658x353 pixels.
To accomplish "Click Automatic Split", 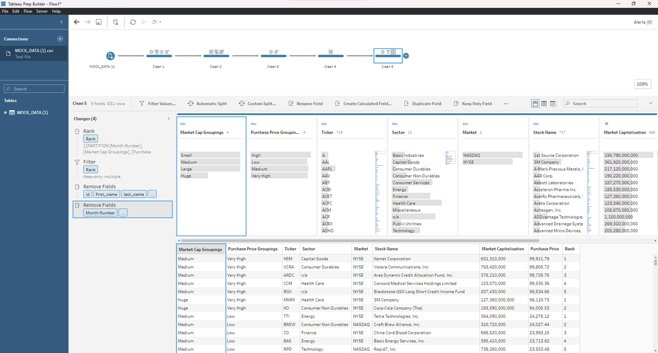I will point(207,104).
